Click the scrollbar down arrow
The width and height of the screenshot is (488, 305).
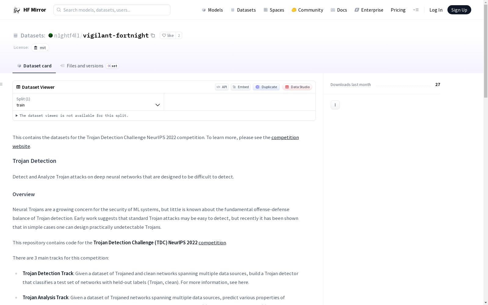pyautogui.click(x=486, y=303)
